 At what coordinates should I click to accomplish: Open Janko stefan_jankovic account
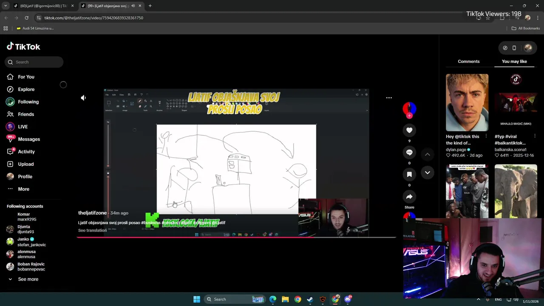point(31,242)
